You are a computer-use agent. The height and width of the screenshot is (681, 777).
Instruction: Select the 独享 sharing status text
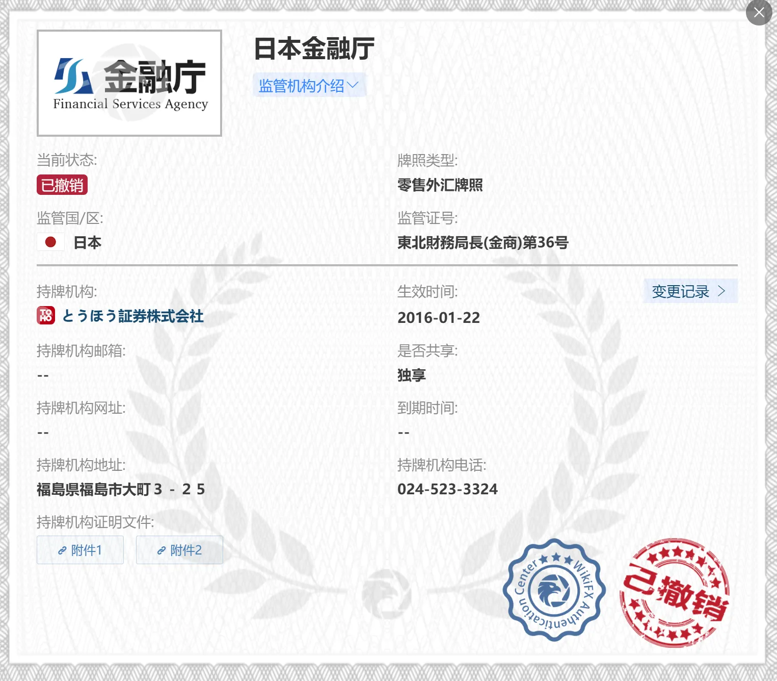tap(411, 375)
